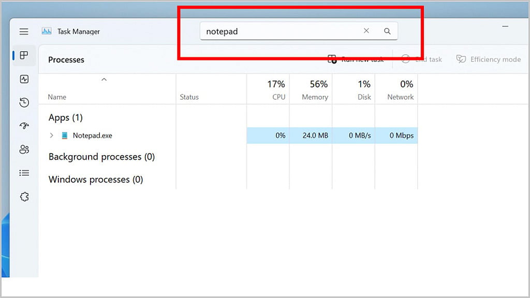This screenshot has width=530, height=298.
Task: Click inside the notepad search field
Action: coord(281,31)
